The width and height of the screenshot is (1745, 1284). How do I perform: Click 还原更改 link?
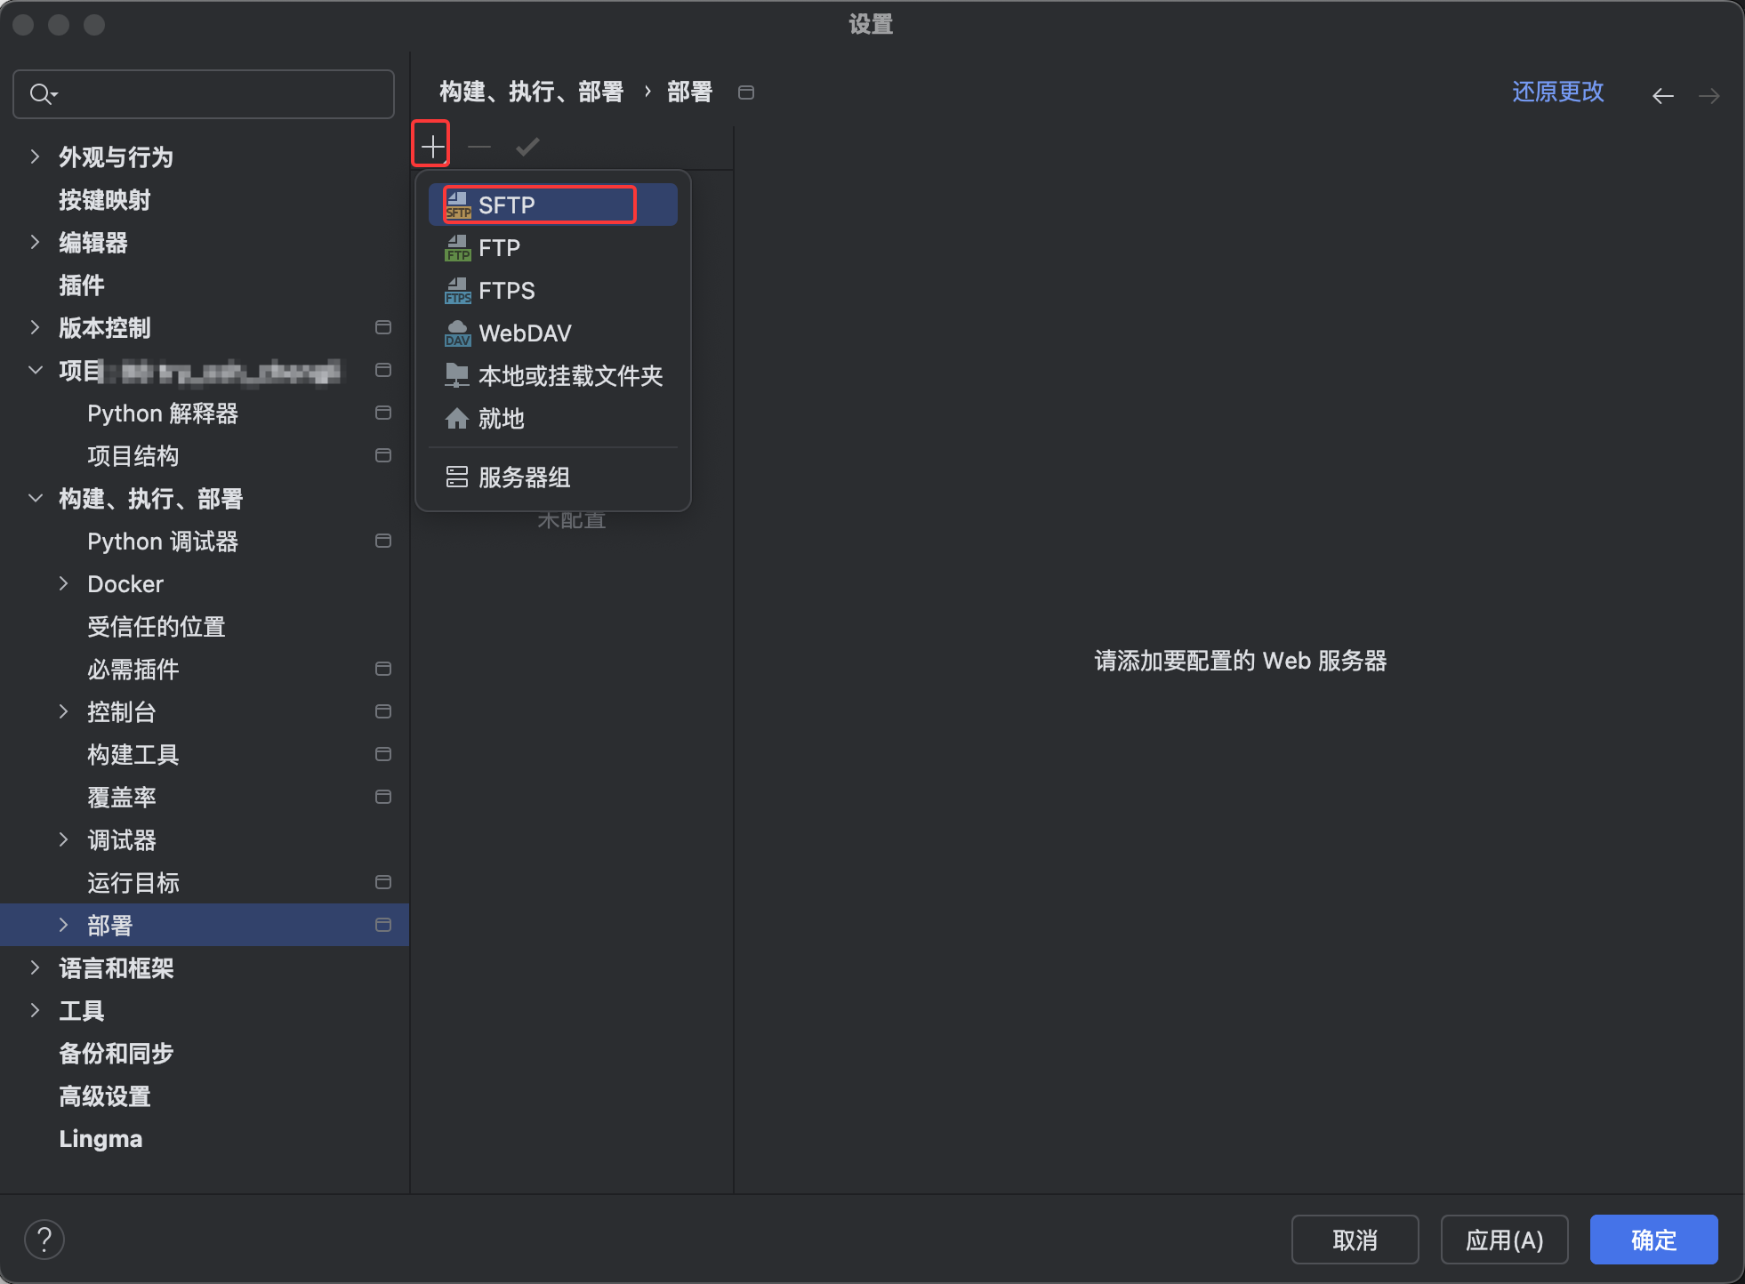pyautogui.click(x=1557, y=92)
